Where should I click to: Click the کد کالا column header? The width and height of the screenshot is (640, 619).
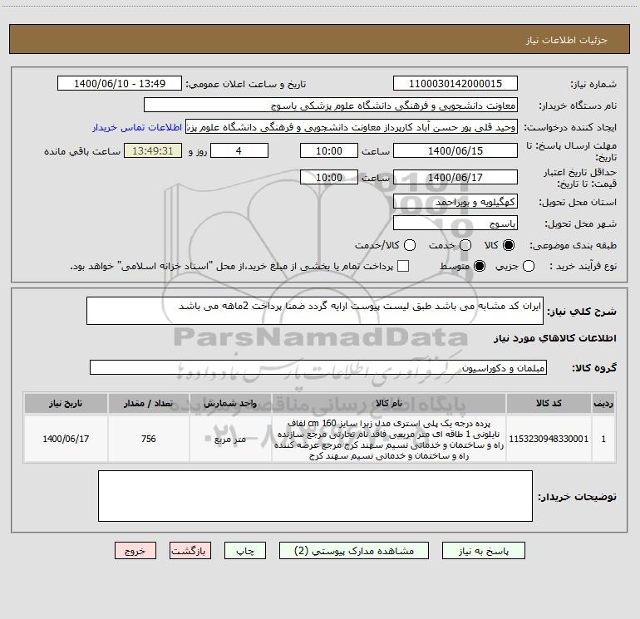click(x=549, y=403)
